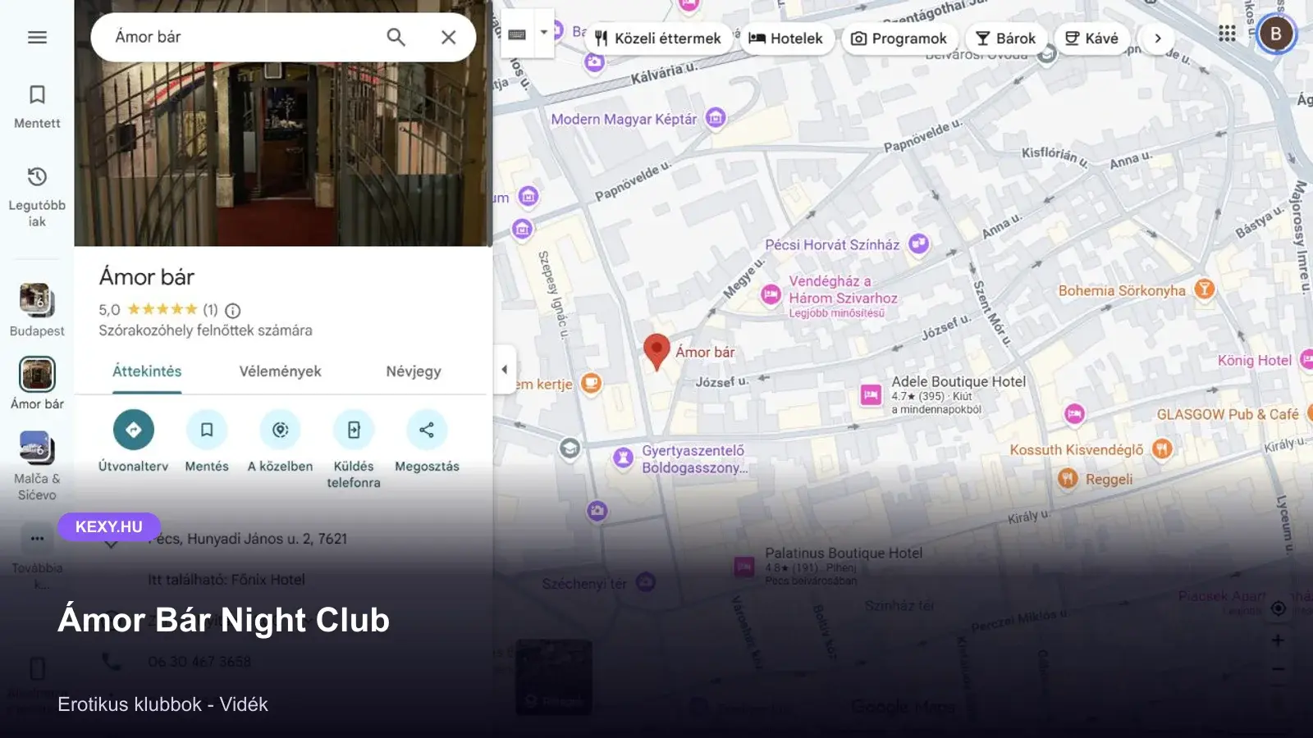Screen dimensions: 1313x738
Task: Click the red Ámor bár map pin
Action: tap(656, 352)
